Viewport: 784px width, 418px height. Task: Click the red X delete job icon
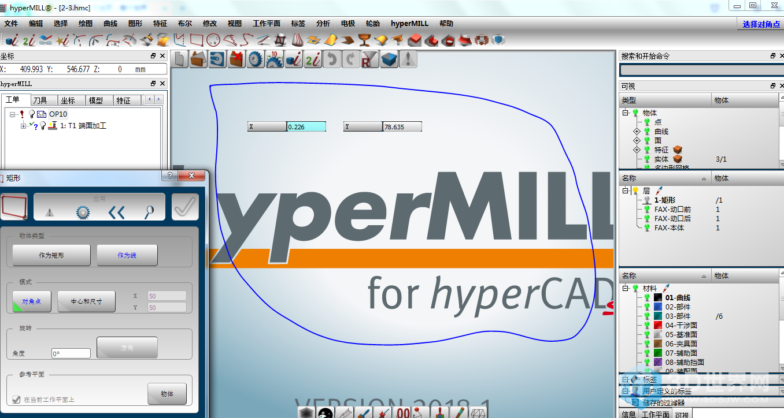coord(236,59)
